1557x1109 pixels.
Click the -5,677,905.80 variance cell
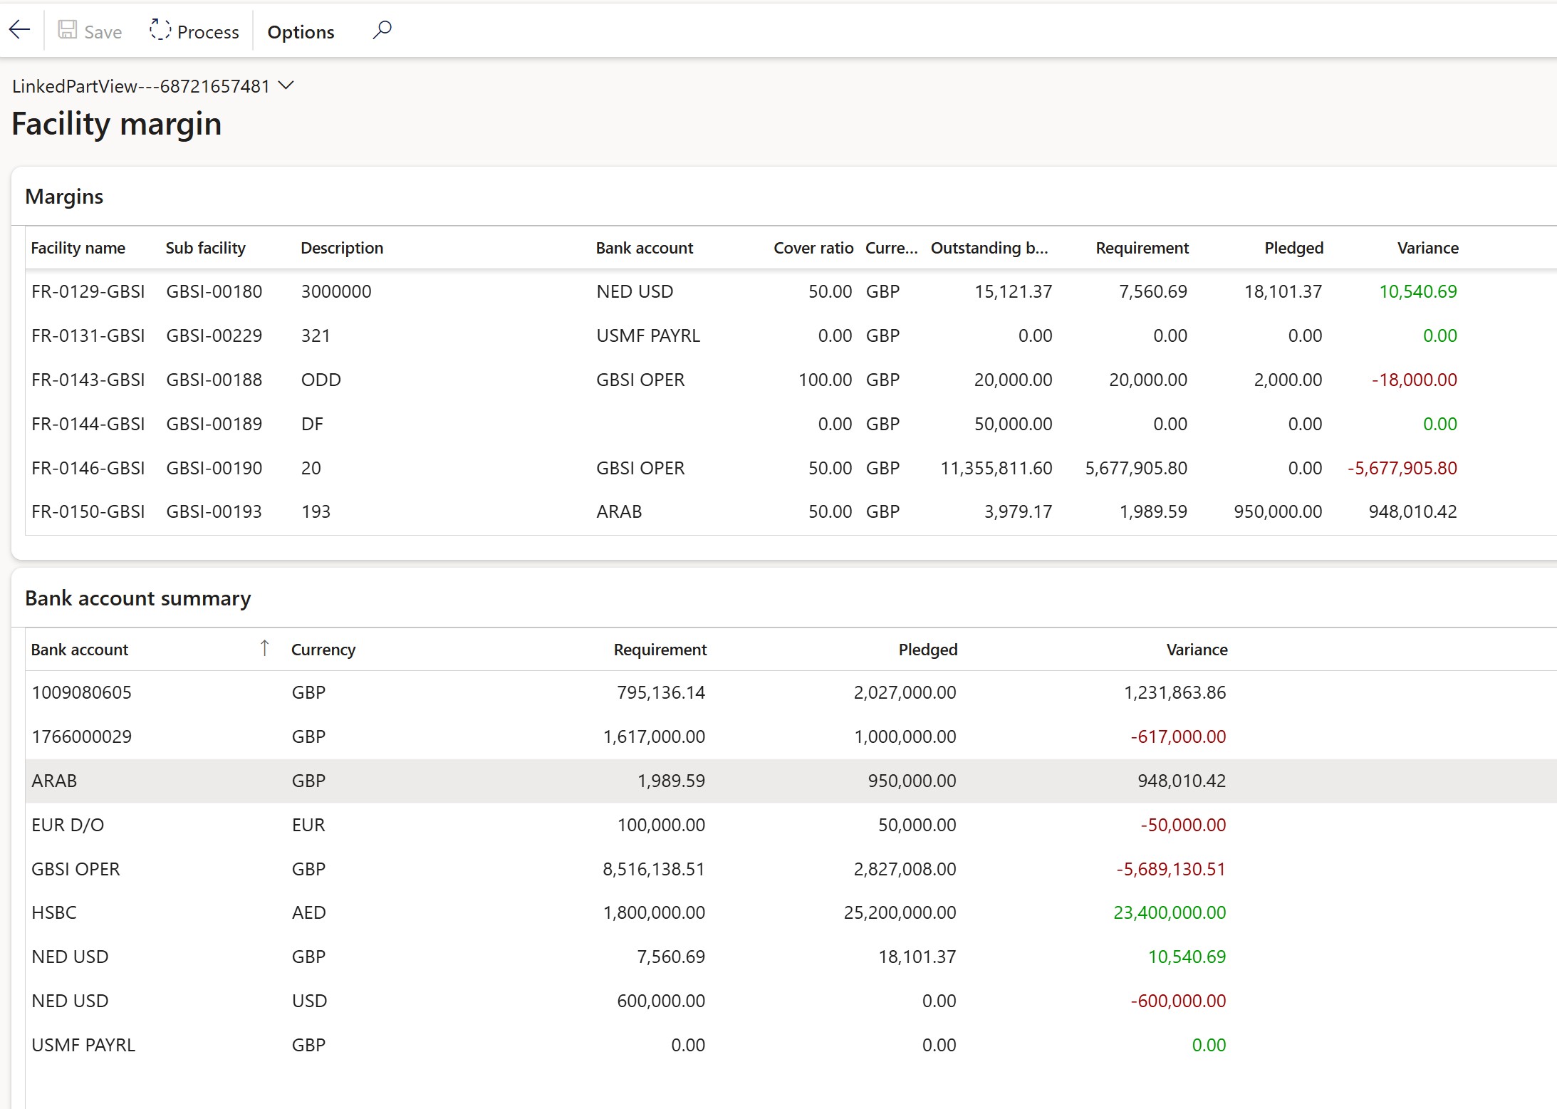point(1402,468)
